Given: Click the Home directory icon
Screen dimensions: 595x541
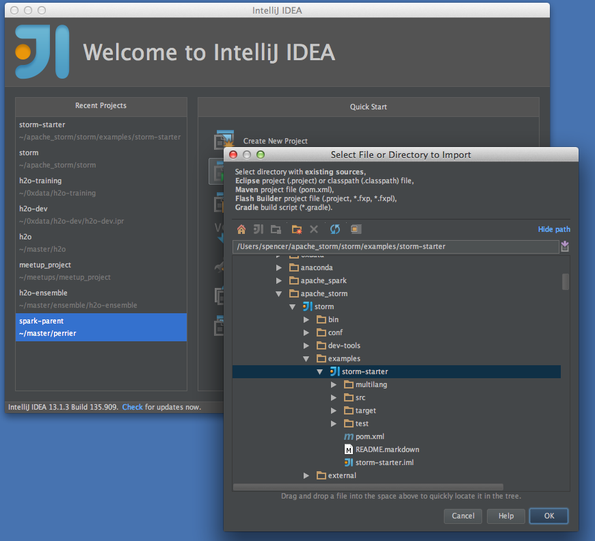Looking at the screenshot, I should (241, 229).
